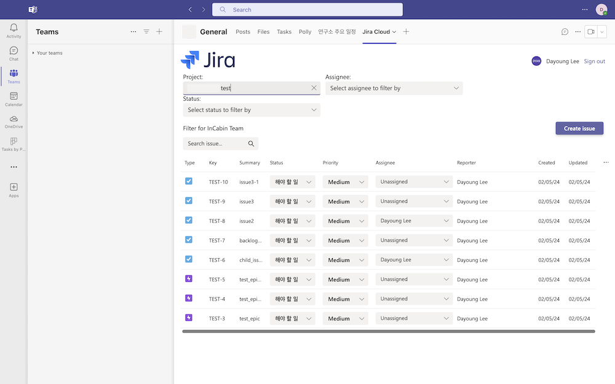615x384 pixels.
Task: Open the 연구소 주요 일정 tab
Action: [x=337, y=32]
